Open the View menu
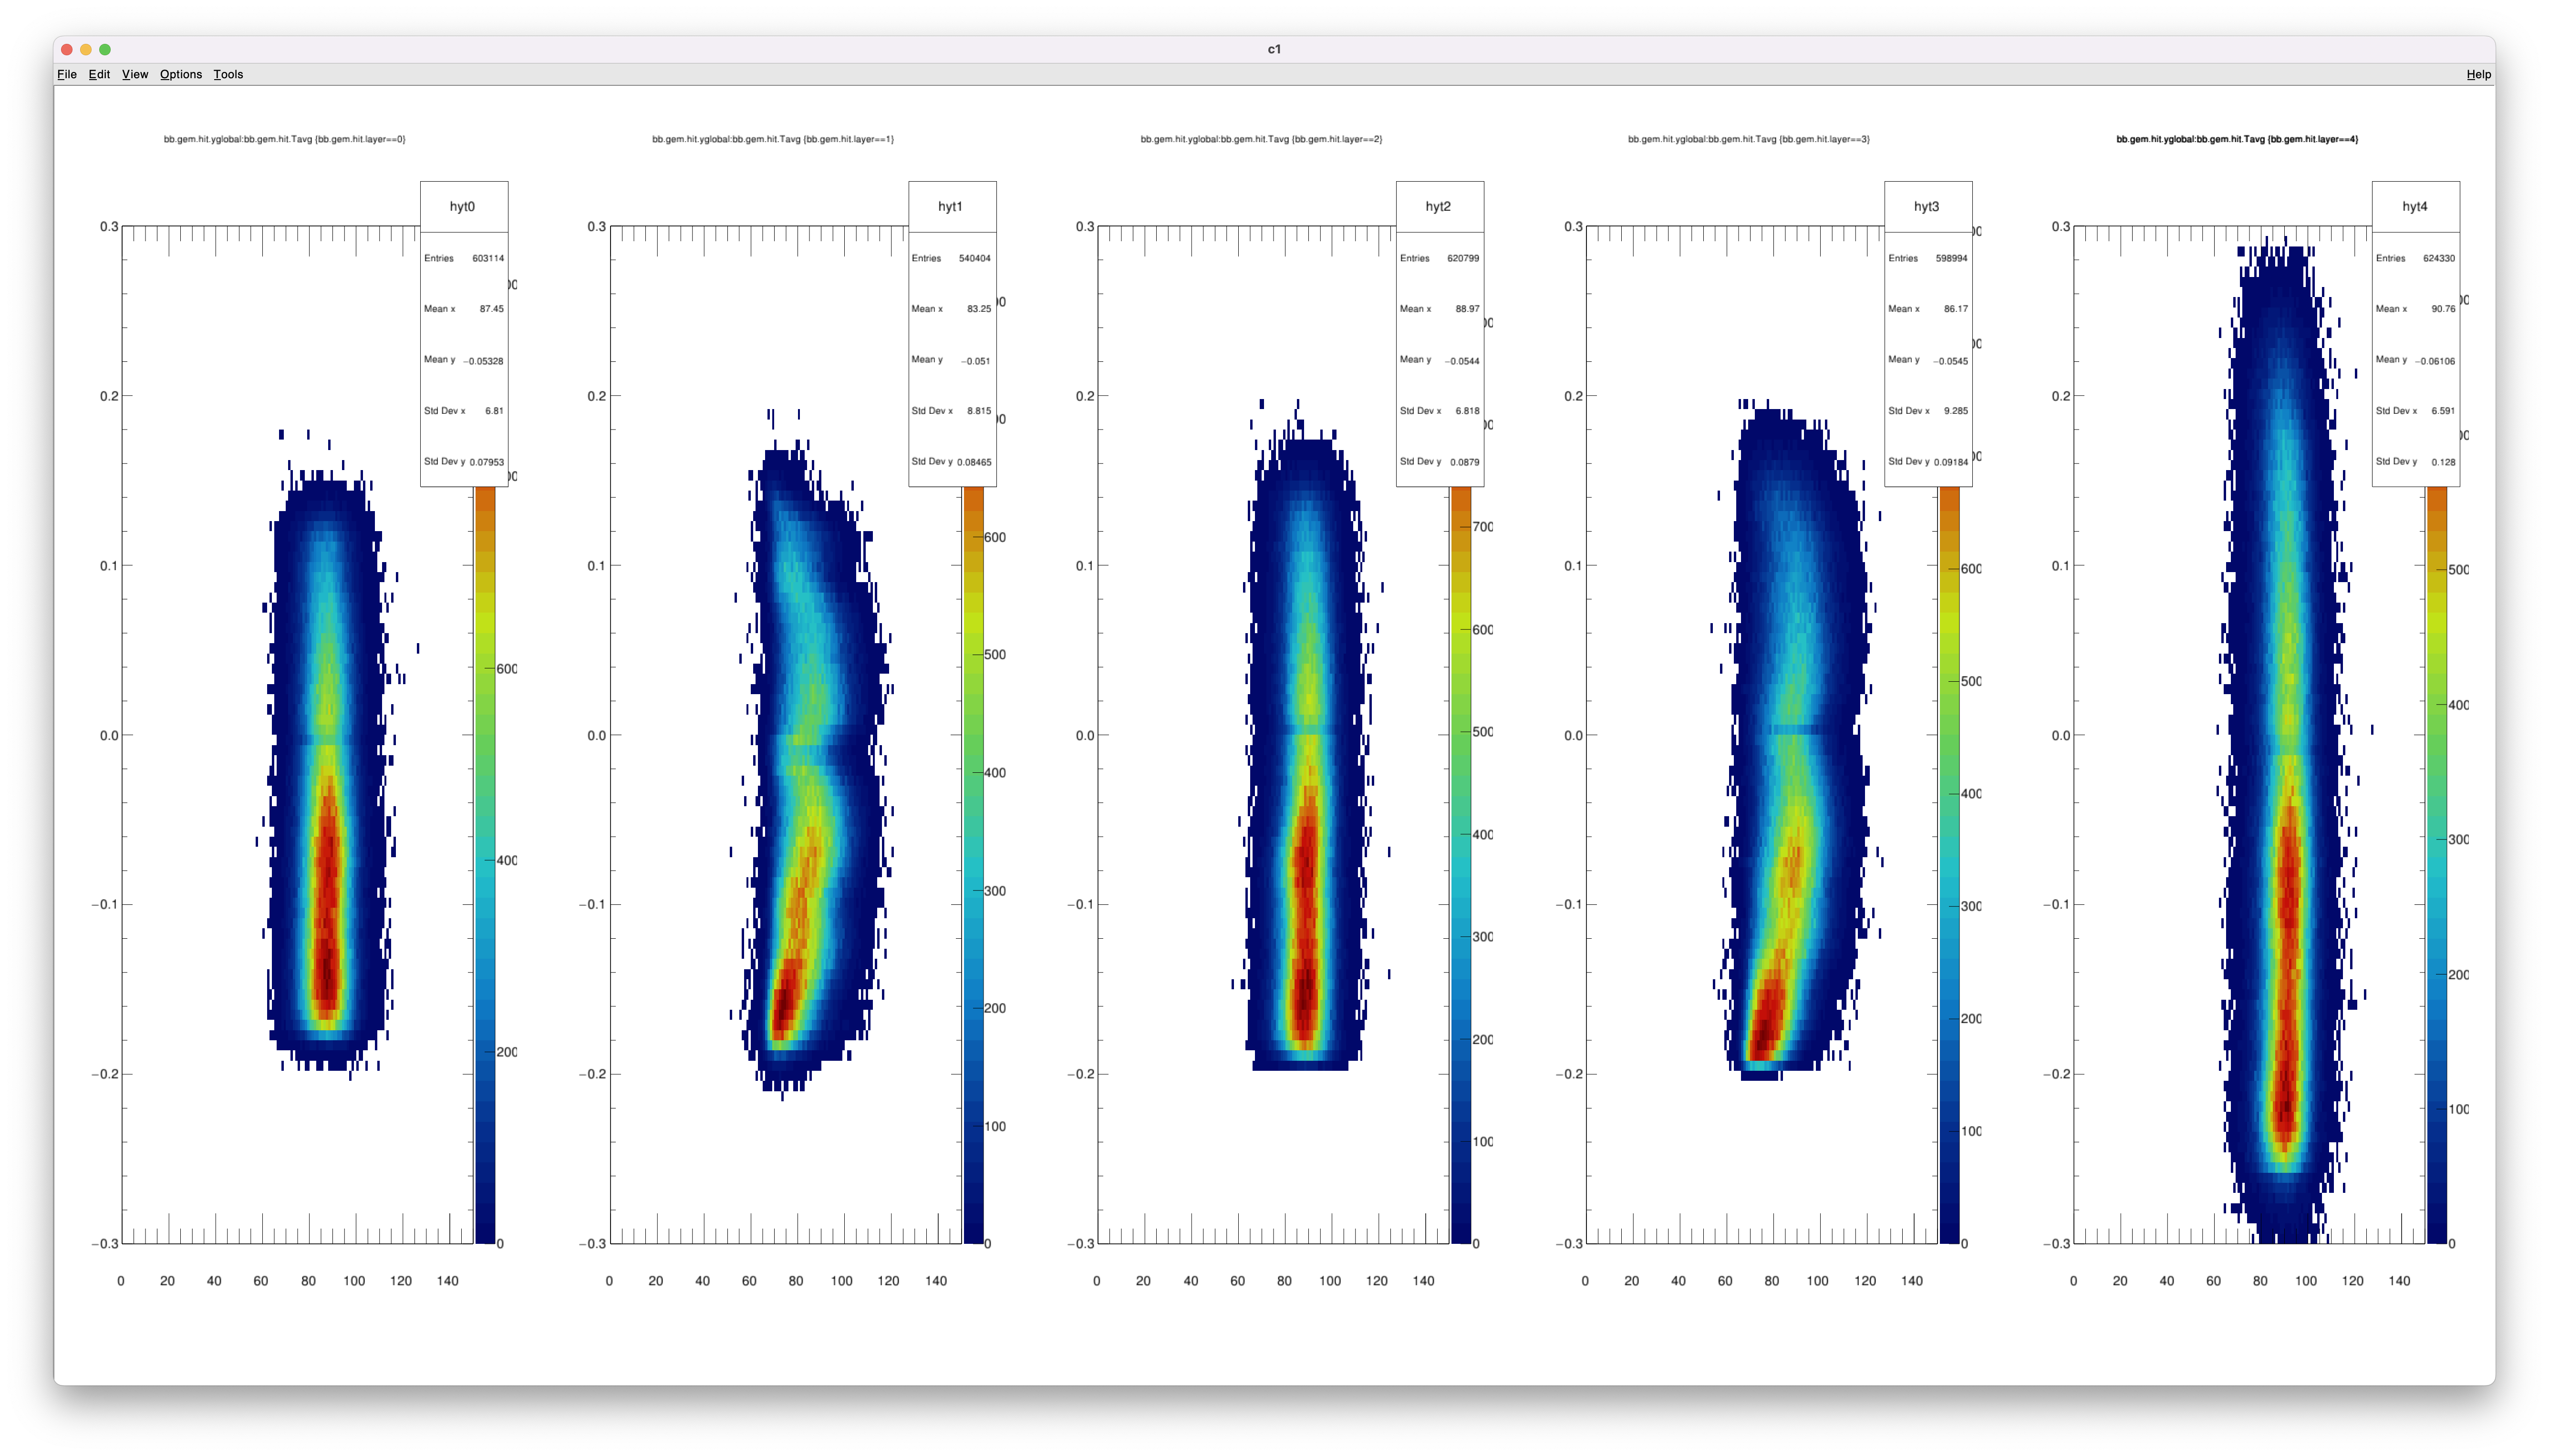Viewport: 2549px width, 1456px height. [135, 74]
